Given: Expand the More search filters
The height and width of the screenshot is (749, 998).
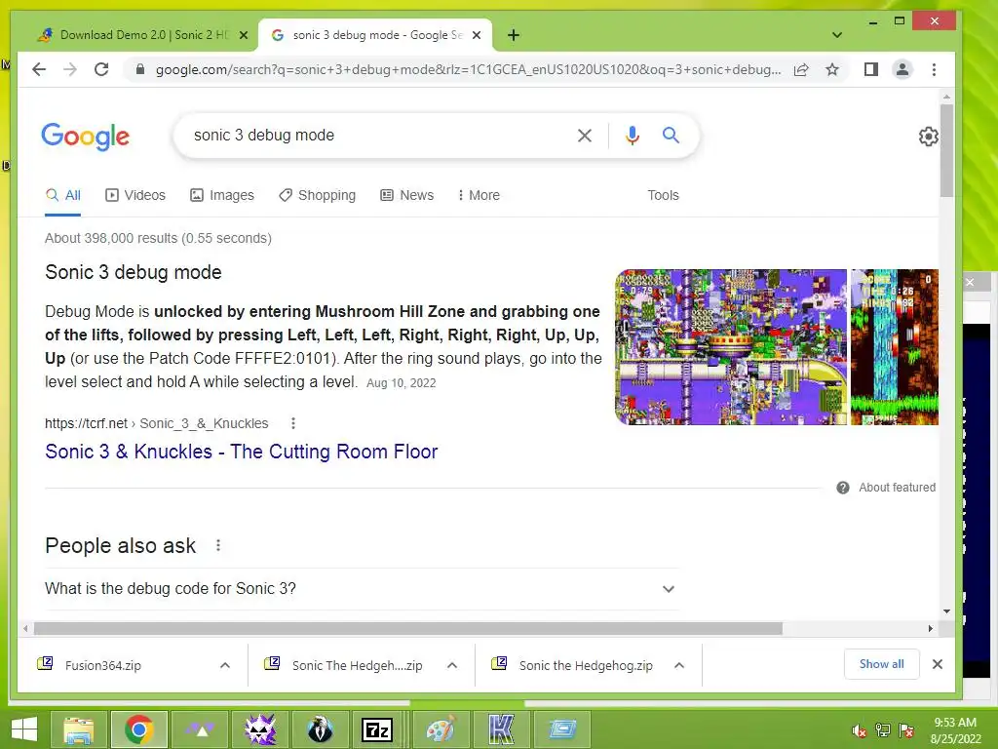Looking at the screenshot, I should coord(479,195).
